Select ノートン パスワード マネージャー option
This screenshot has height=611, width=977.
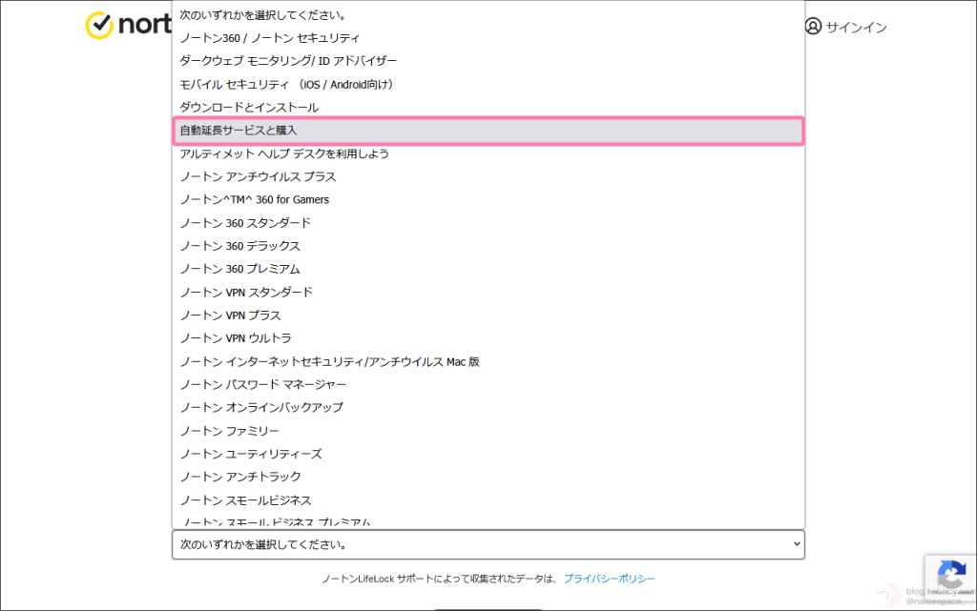click(263, 384)
